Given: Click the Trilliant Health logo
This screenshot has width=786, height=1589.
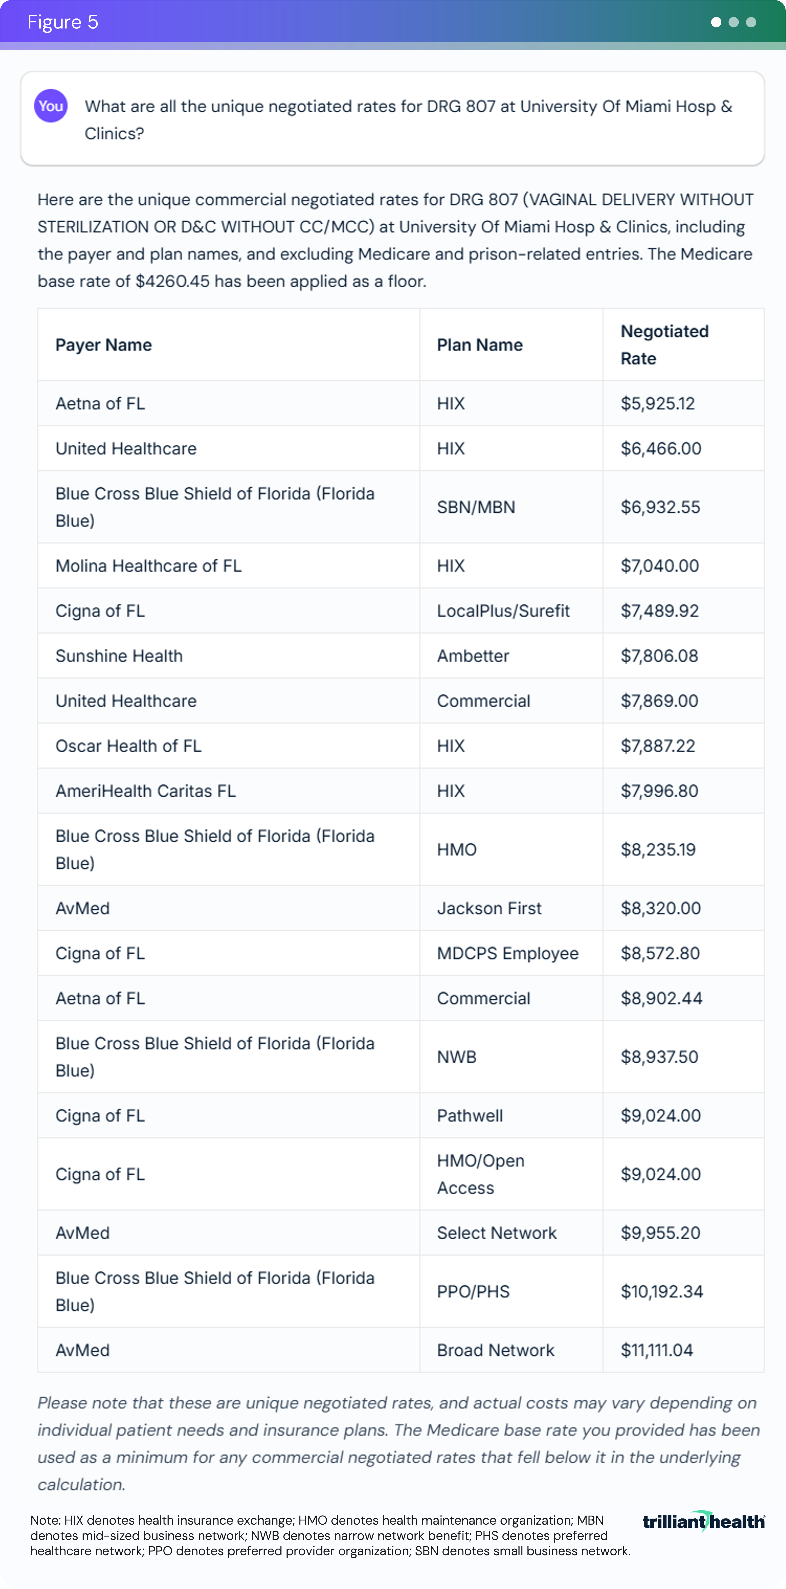Looking at the screenshot, I should point(703,1521).
